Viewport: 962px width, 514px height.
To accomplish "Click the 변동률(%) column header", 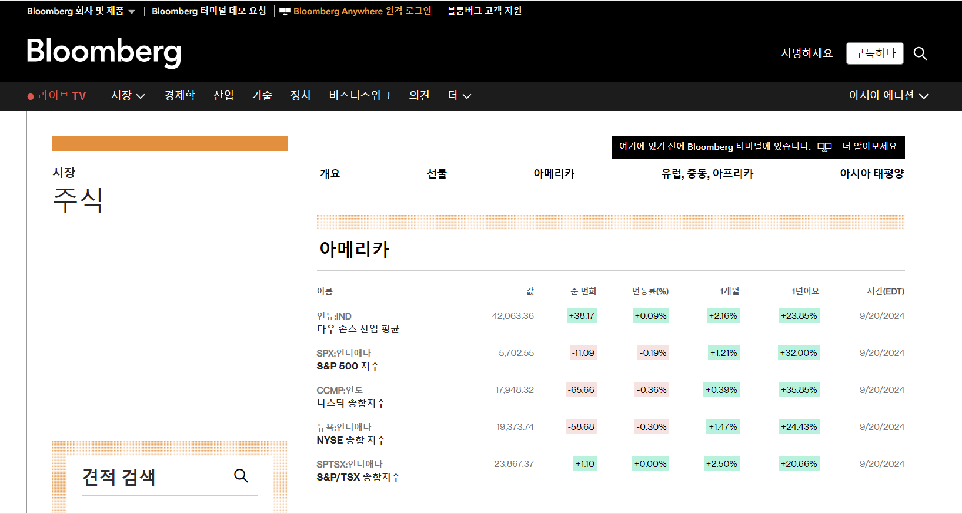I will click(650, 291).
